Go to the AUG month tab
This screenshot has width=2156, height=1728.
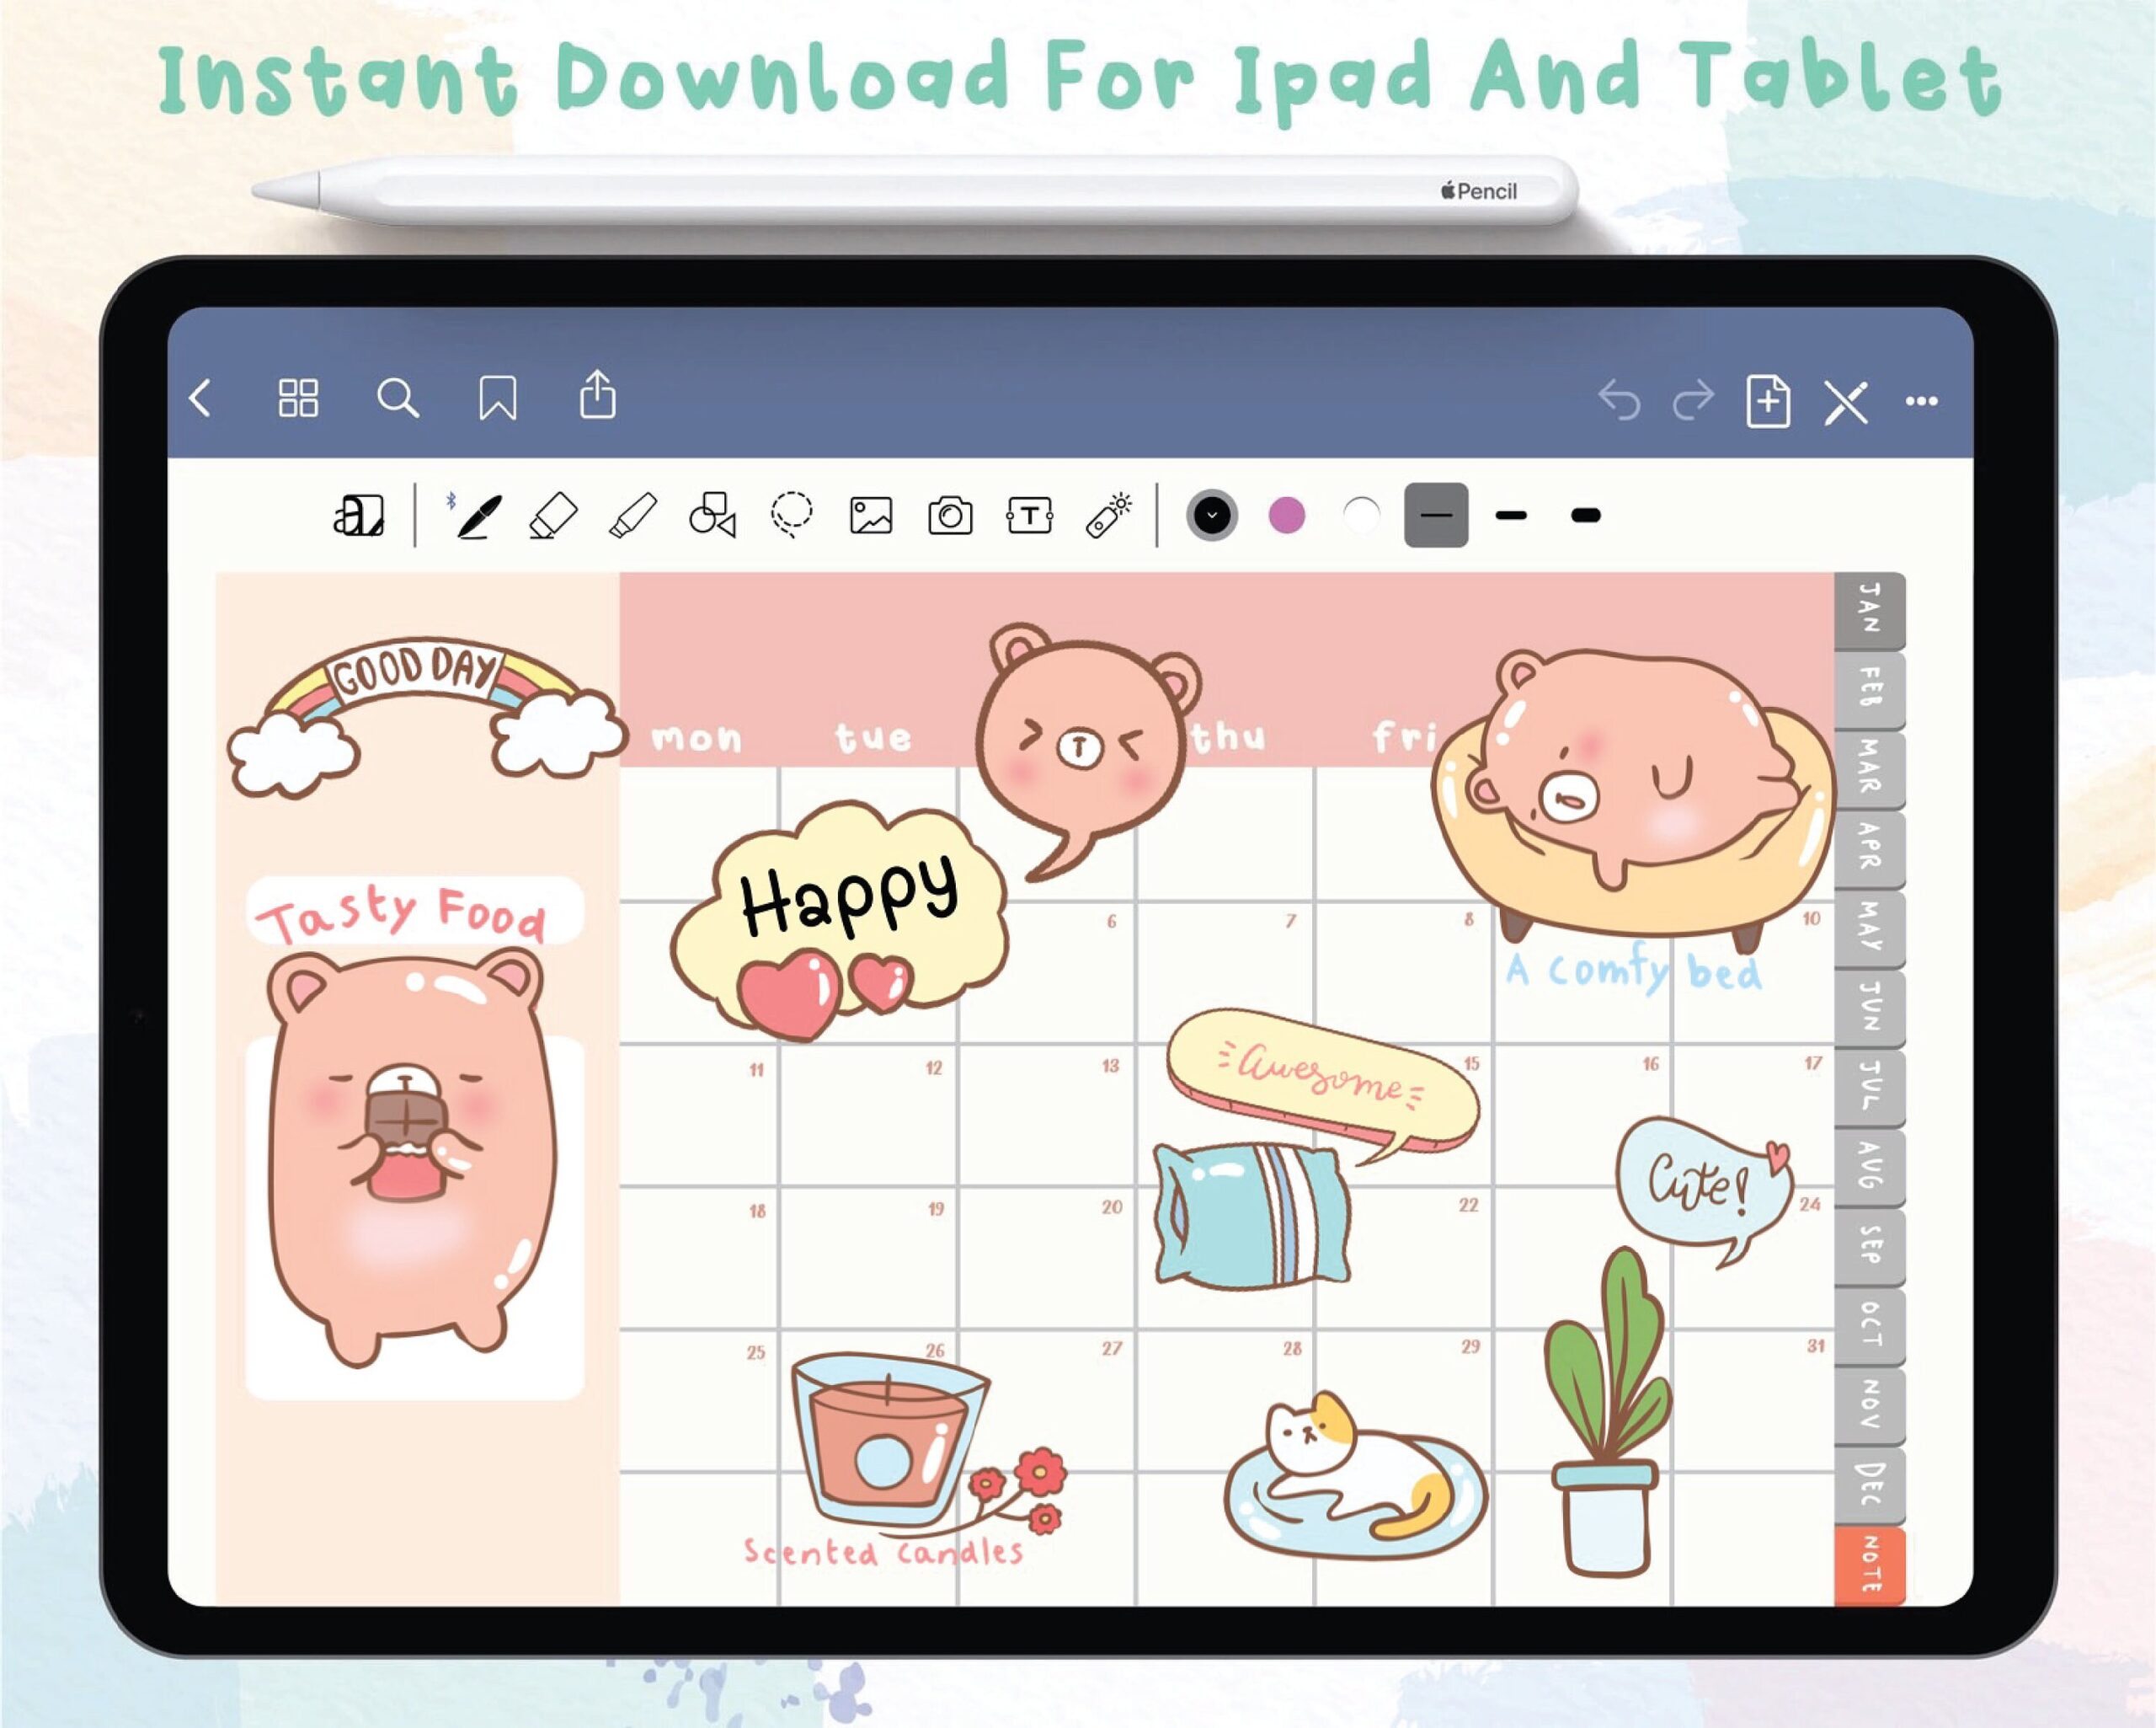click(1869, 1168)
